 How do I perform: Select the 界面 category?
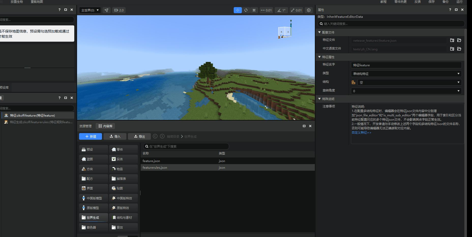(x=94, y=188)
